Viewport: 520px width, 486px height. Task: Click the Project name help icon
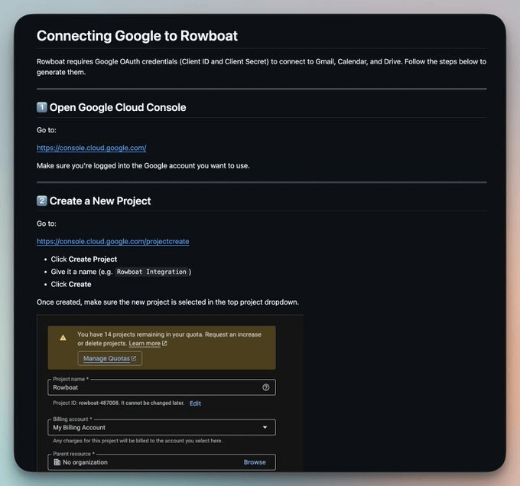[265, 387]
